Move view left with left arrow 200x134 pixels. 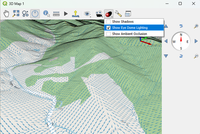(166, 41)
